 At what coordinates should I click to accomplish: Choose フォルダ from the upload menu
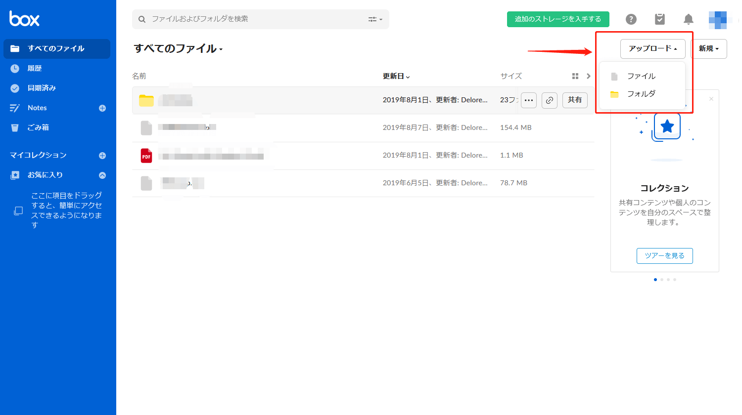click(642, 94)
